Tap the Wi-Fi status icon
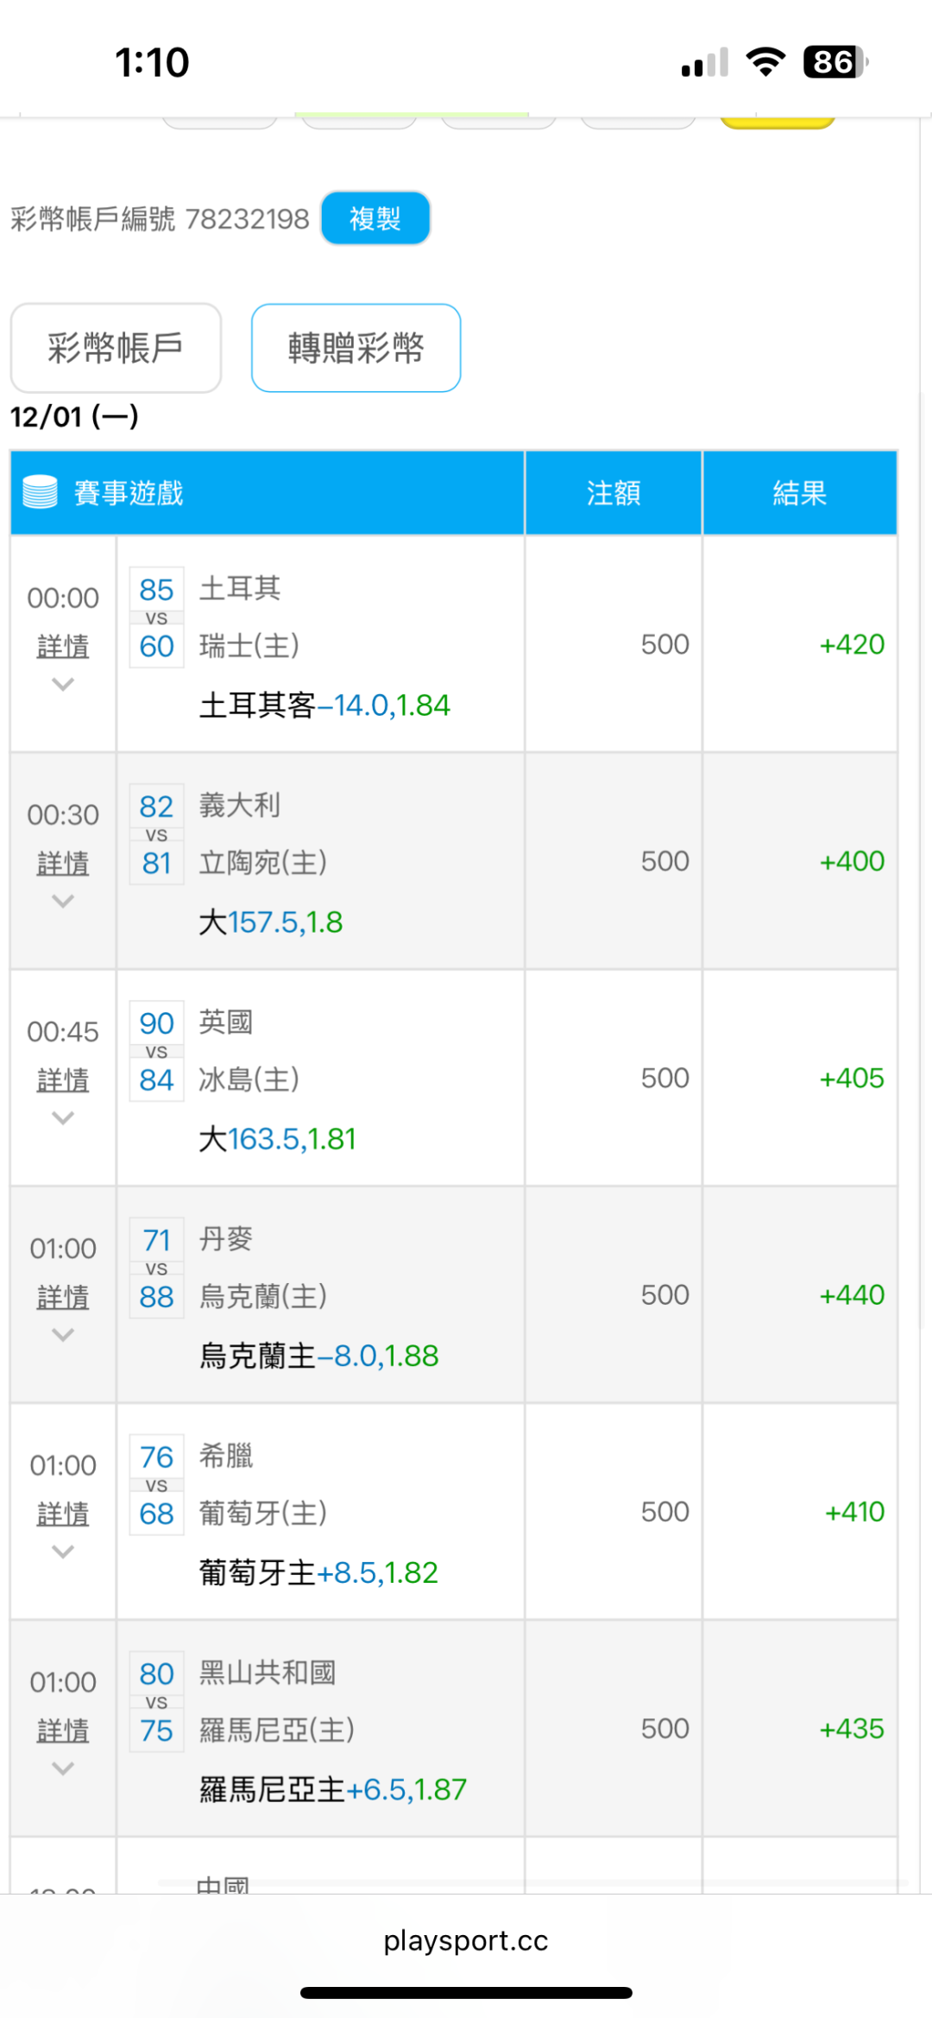The width and height of the screenshot is (932, 2018). 765,62
